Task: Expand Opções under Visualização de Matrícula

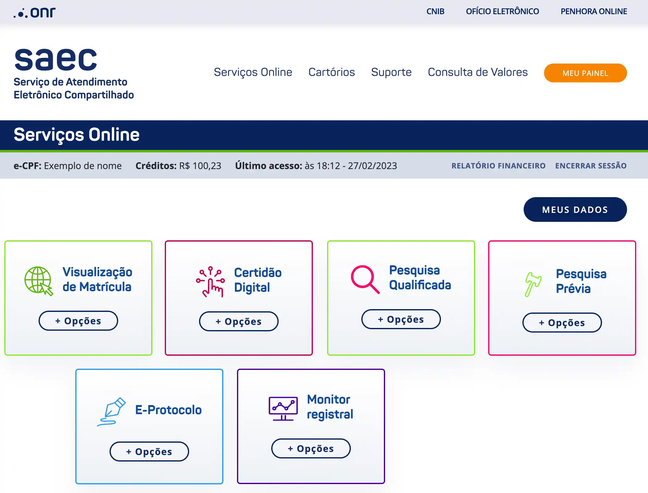Action: [78, 321]
